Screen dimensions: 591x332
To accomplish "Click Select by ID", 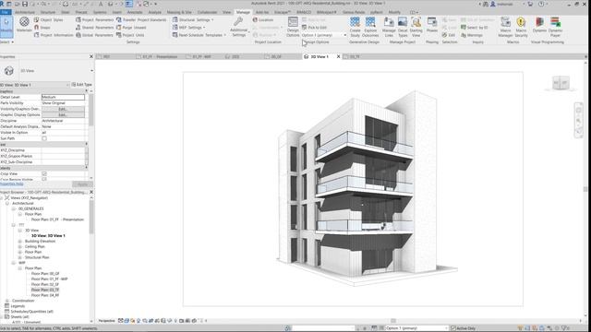I will click(474, 28).
